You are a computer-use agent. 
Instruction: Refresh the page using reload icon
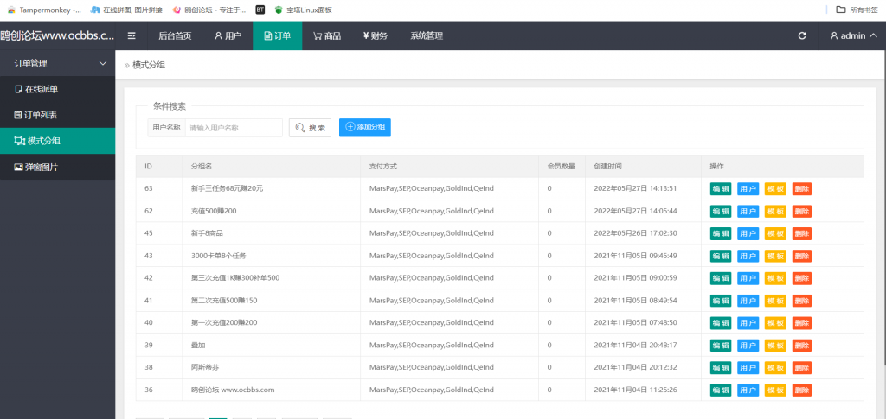802,35
